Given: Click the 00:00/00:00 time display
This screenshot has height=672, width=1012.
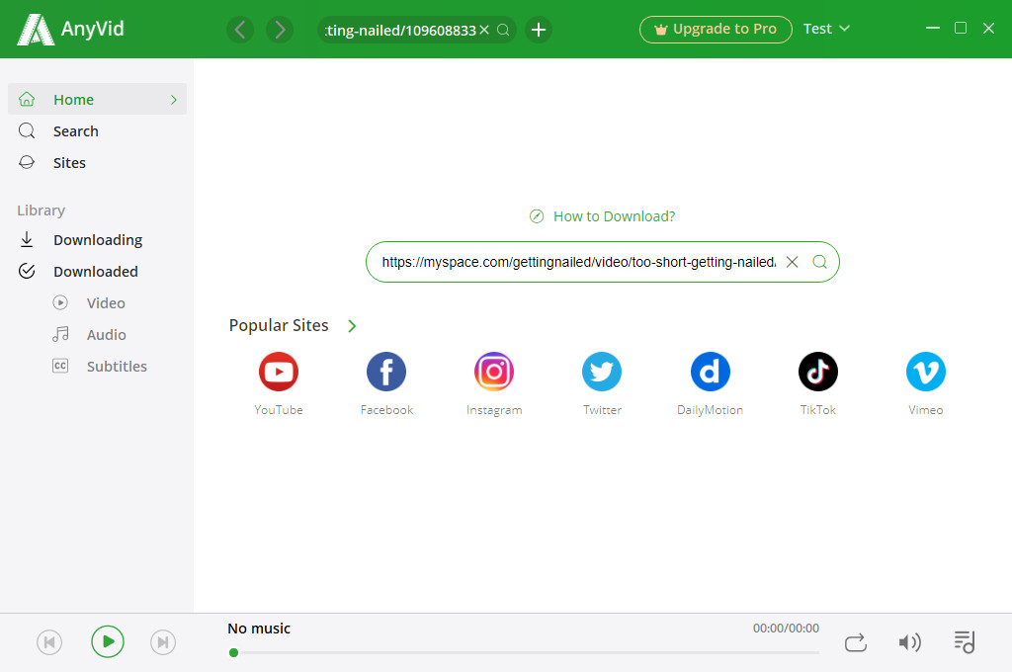Looking at the screenshot, I should pyautogui.click(x=786, y=629).
